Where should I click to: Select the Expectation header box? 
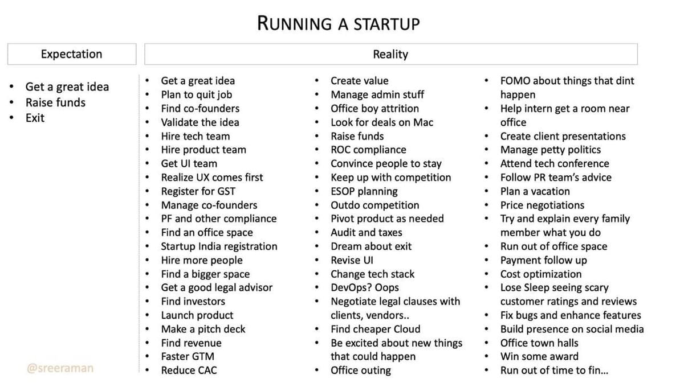72,54
